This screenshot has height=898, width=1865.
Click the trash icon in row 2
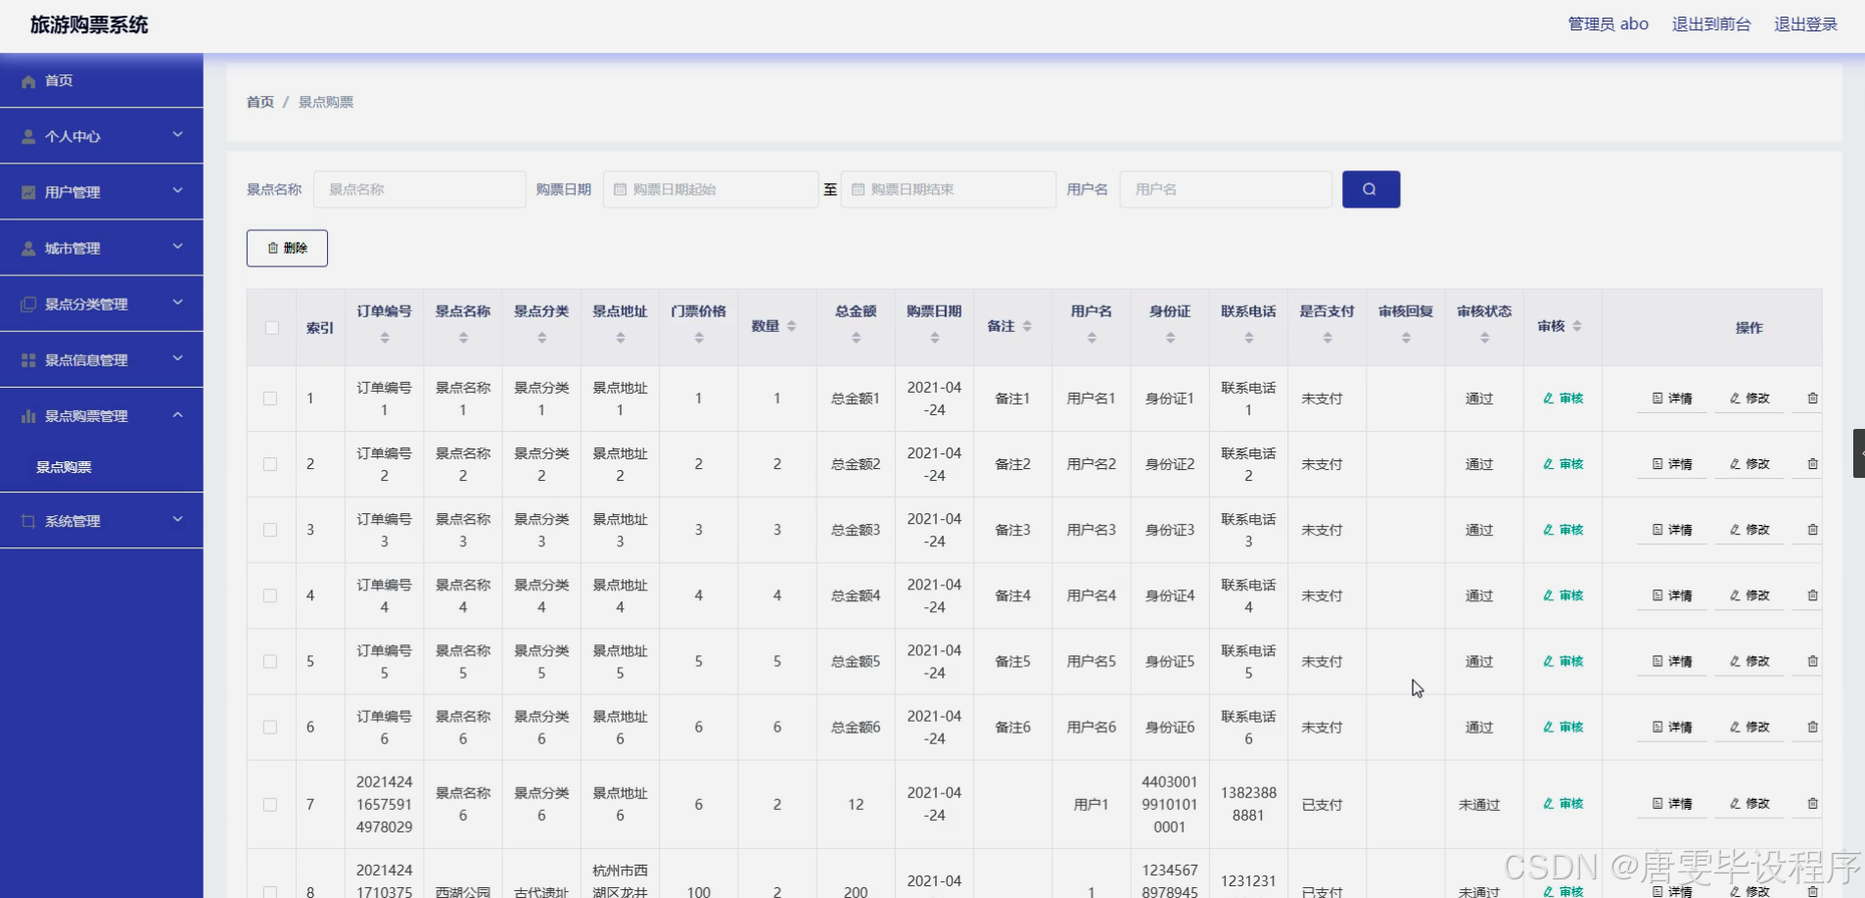pyautogui.click(x=1812, y=464)
